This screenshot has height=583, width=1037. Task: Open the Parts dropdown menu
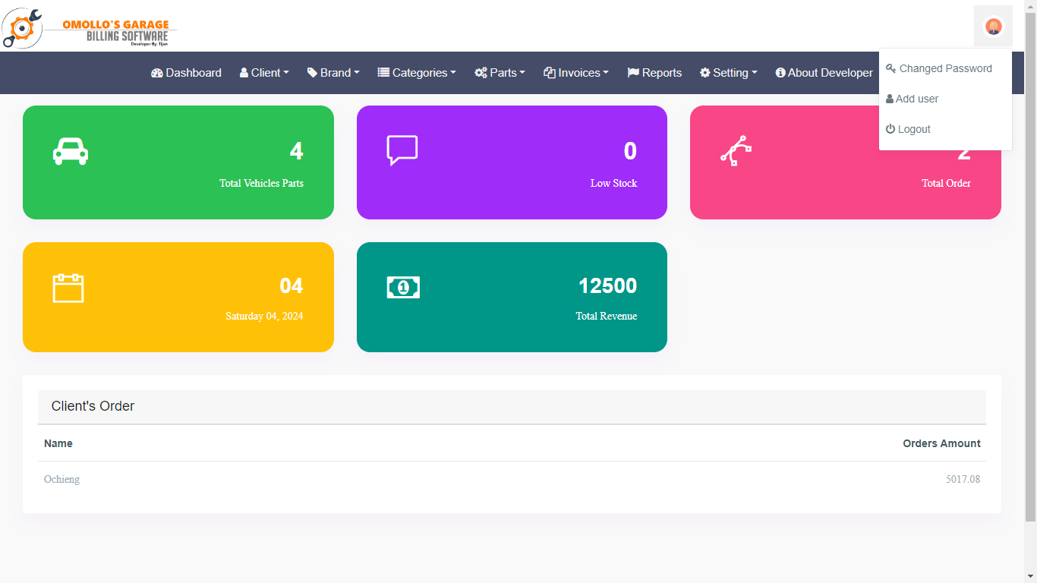click(500, 73)
